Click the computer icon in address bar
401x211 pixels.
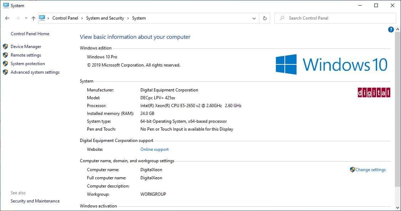[42, 18]
